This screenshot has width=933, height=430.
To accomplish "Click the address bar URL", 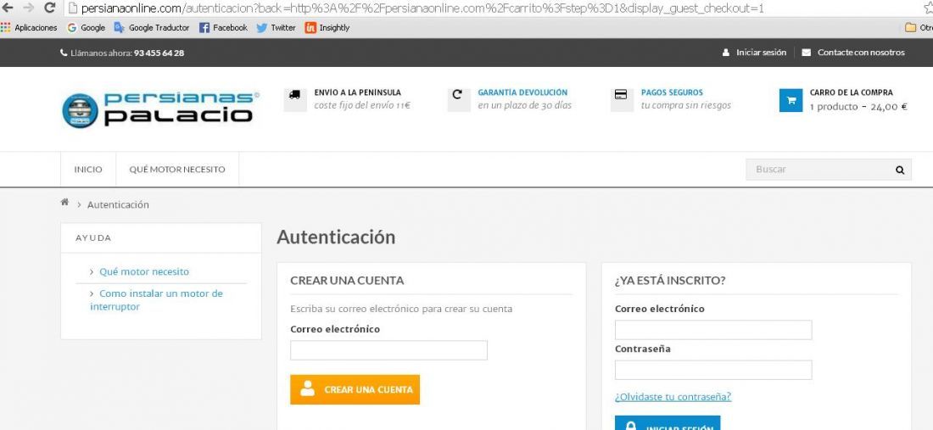I will [x=422, y=8].
